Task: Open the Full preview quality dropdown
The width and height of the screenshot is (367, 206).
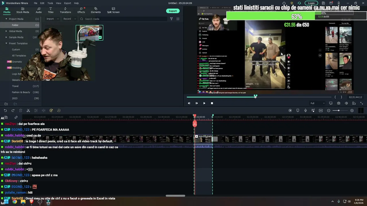Action: point(318,103)
